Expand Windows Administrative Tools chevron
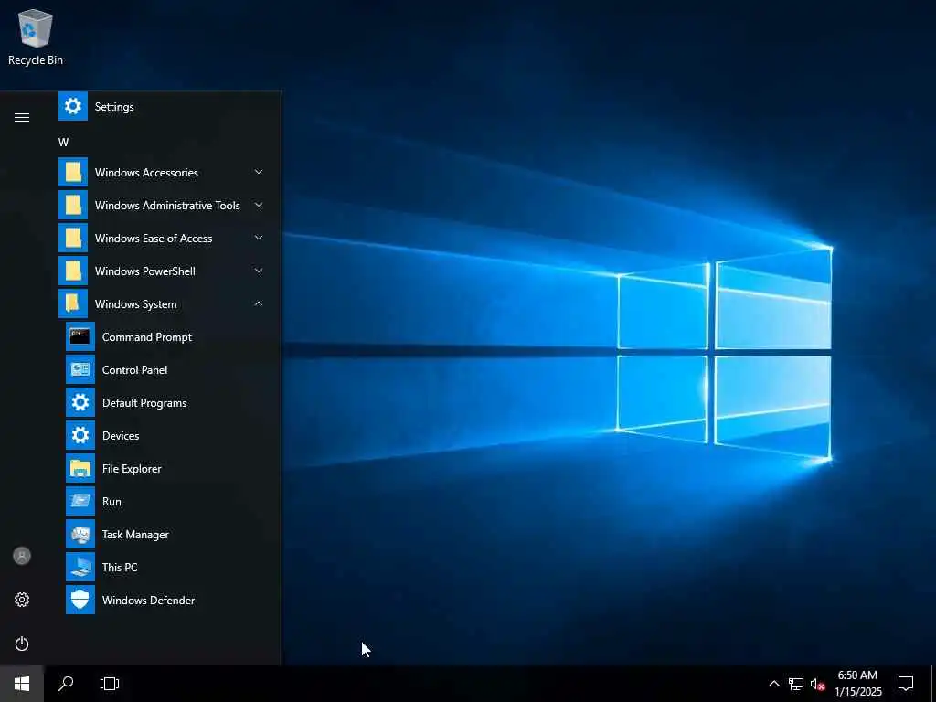Screen dimensions: 936x702 259,205
